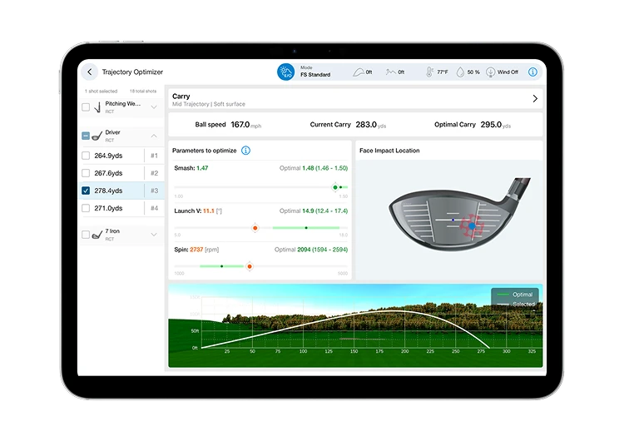Click the altitude 0ft icon
The height and width of the screenshot is (441, 624).
click(x=359, y=72)
